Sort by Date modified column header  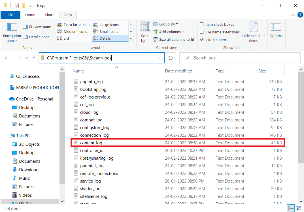click(188, 71)
